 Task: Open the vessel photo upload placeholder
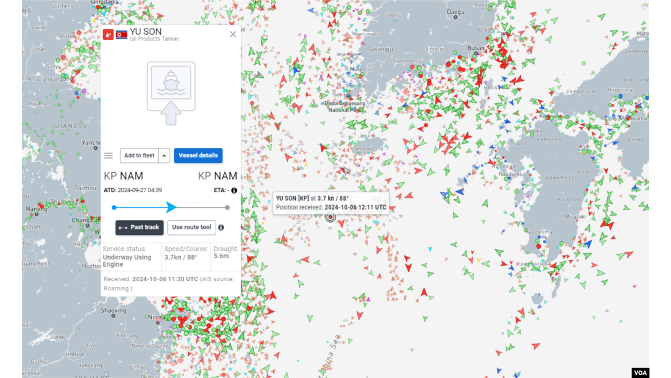pos(171,93)
